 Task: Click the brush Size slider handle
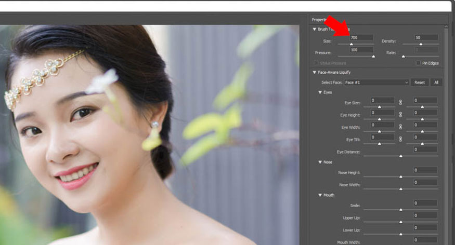(x=352, y=44)
